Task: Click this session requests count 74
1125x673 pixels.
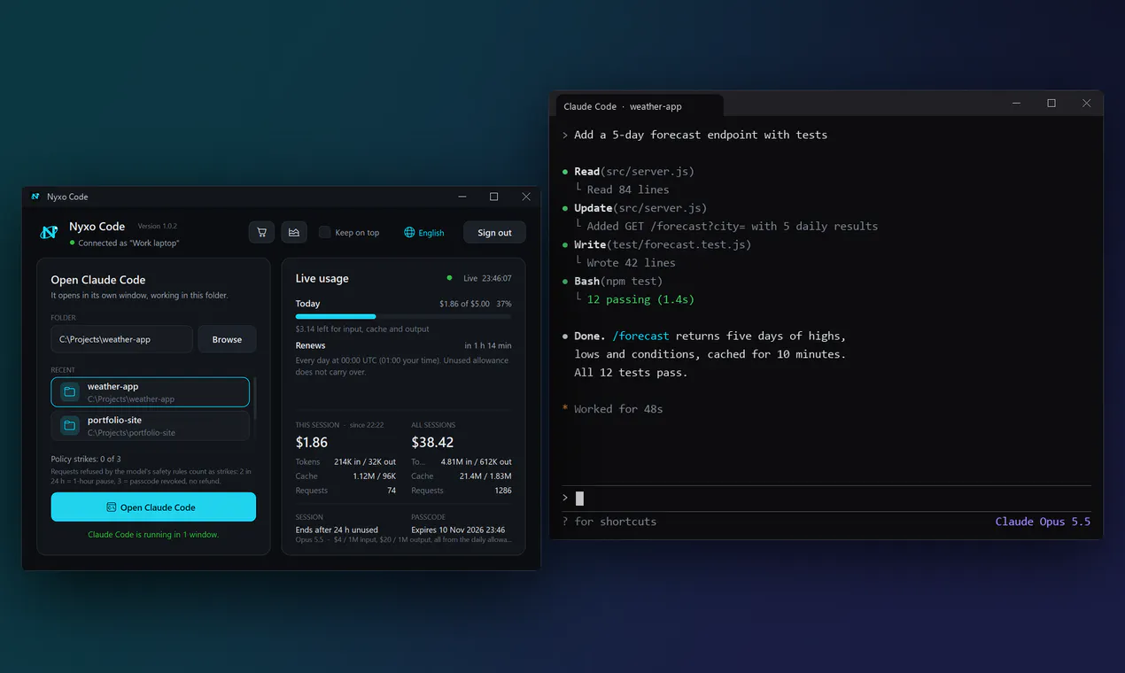Action: tap(392, 490)
